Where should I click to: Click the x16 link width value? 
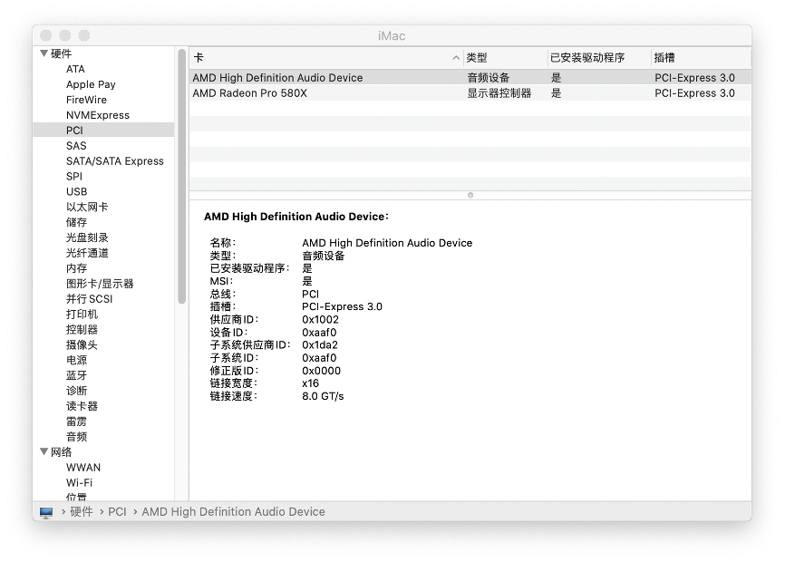310,383
